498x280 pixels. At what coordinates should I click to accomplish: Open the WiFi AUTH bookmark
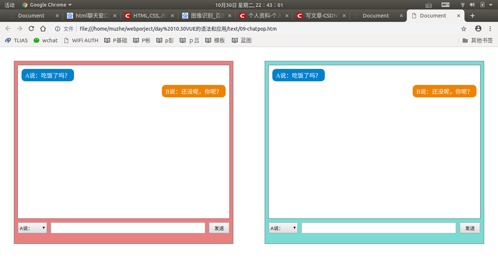click(81, 40)
